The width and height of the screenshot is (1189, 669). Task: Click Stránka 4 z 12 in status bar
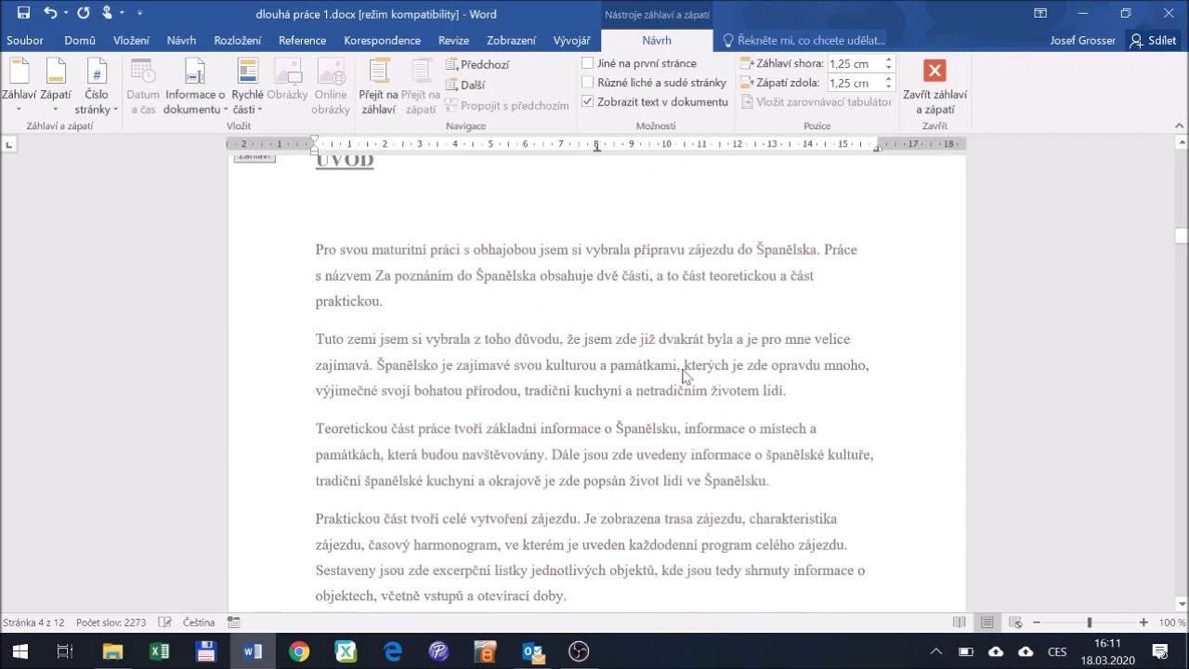(33, 623)
